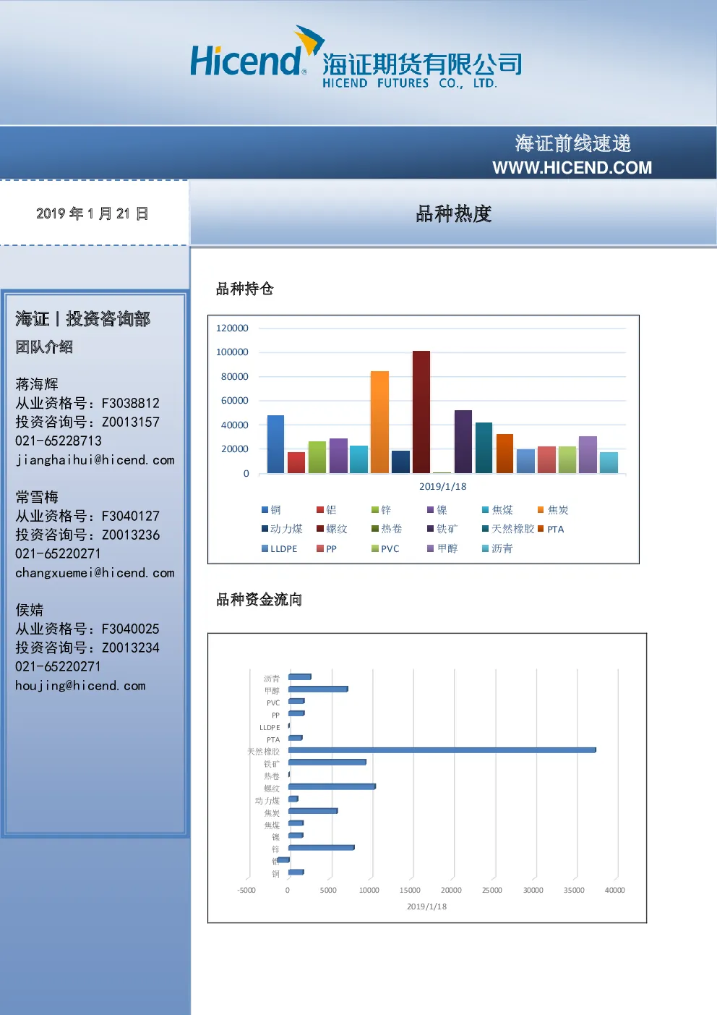Click the 甲醇 bar in 品种资金流向 chart
This screenshot has height=1015, width=717.
(318, 689)
